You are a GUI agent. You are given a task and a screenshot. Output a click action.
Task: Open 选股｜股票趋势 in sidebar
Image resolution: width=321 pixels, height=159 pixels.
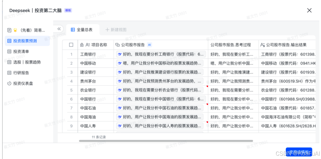[27, 62]
